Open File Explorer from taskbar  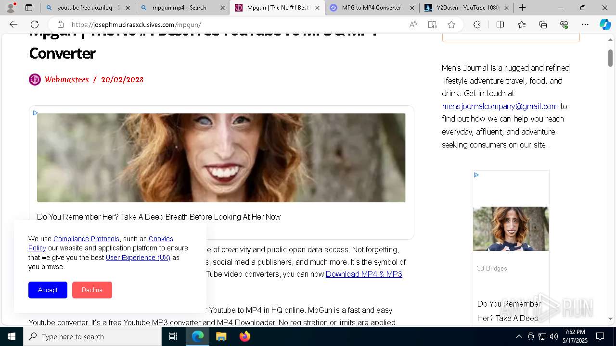221,336
